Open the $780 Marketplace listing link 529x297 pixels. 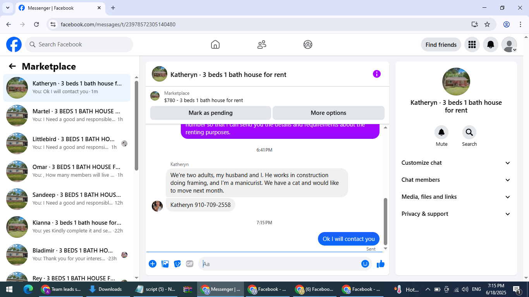(x=203, y=100)
